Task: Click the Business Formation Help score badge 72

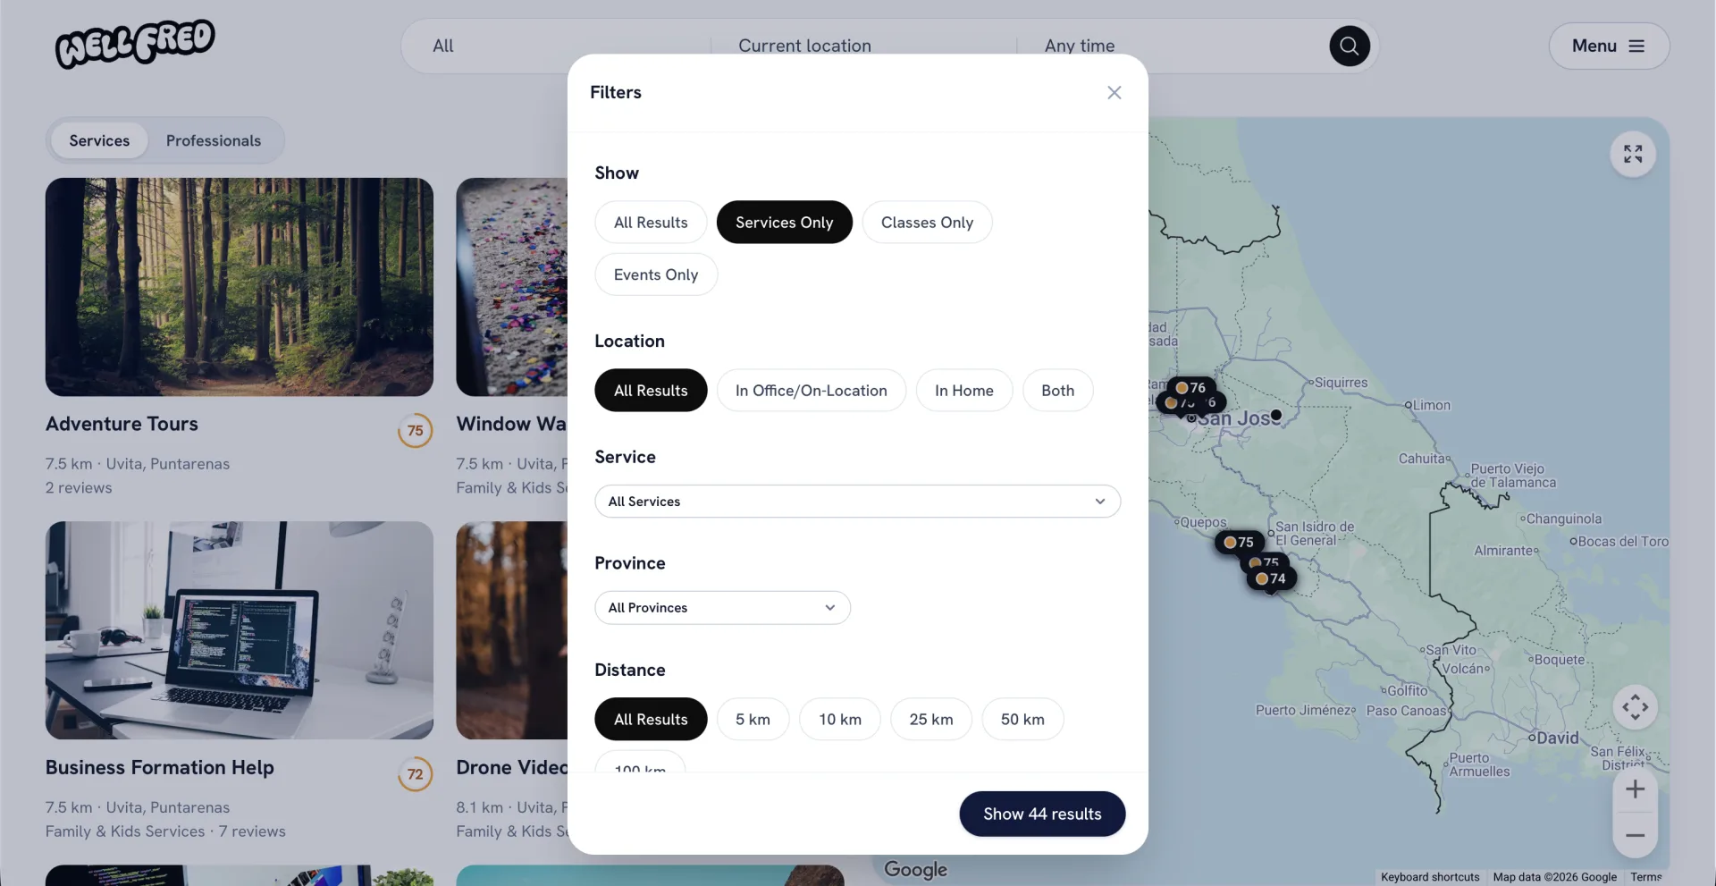Action: click(415, 774)
